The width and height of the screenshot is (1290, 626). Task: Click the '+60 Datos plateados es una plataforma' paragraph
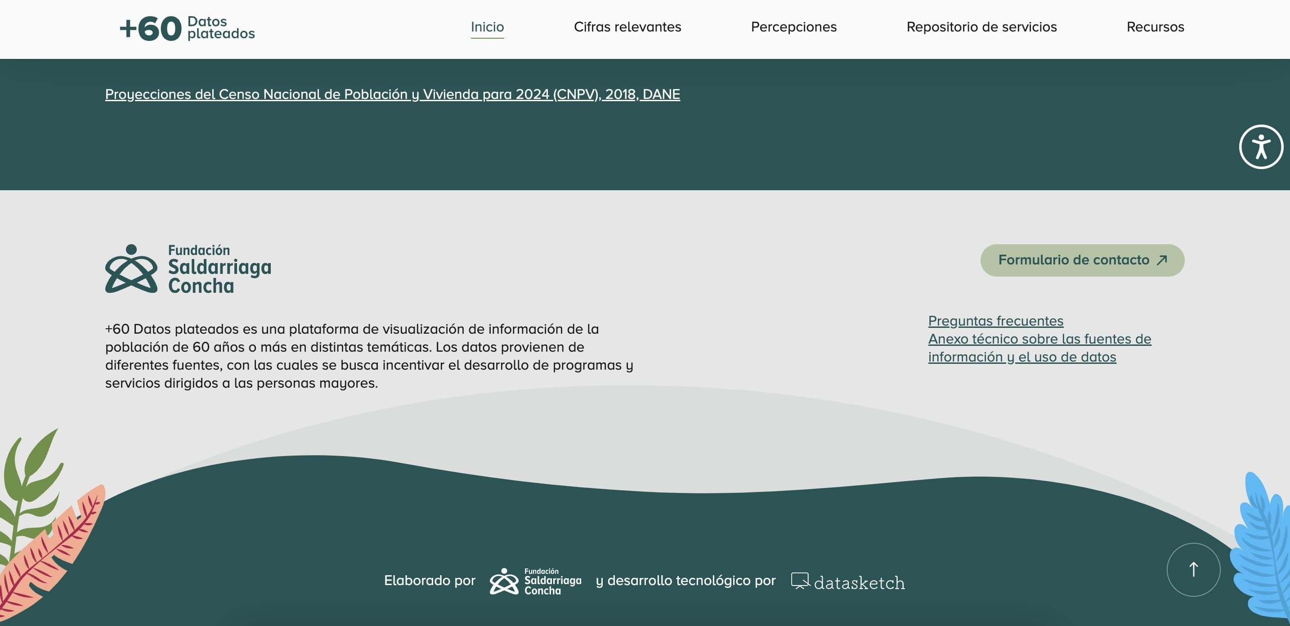[x=369, y=356]
